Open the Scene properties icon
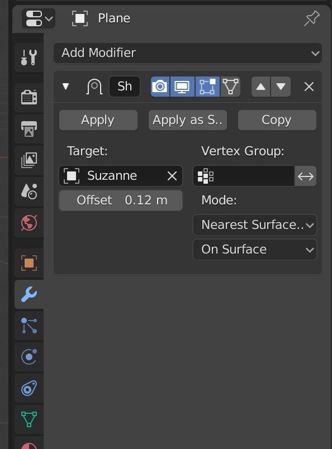 pyautogui.click(x=29, y=192)
